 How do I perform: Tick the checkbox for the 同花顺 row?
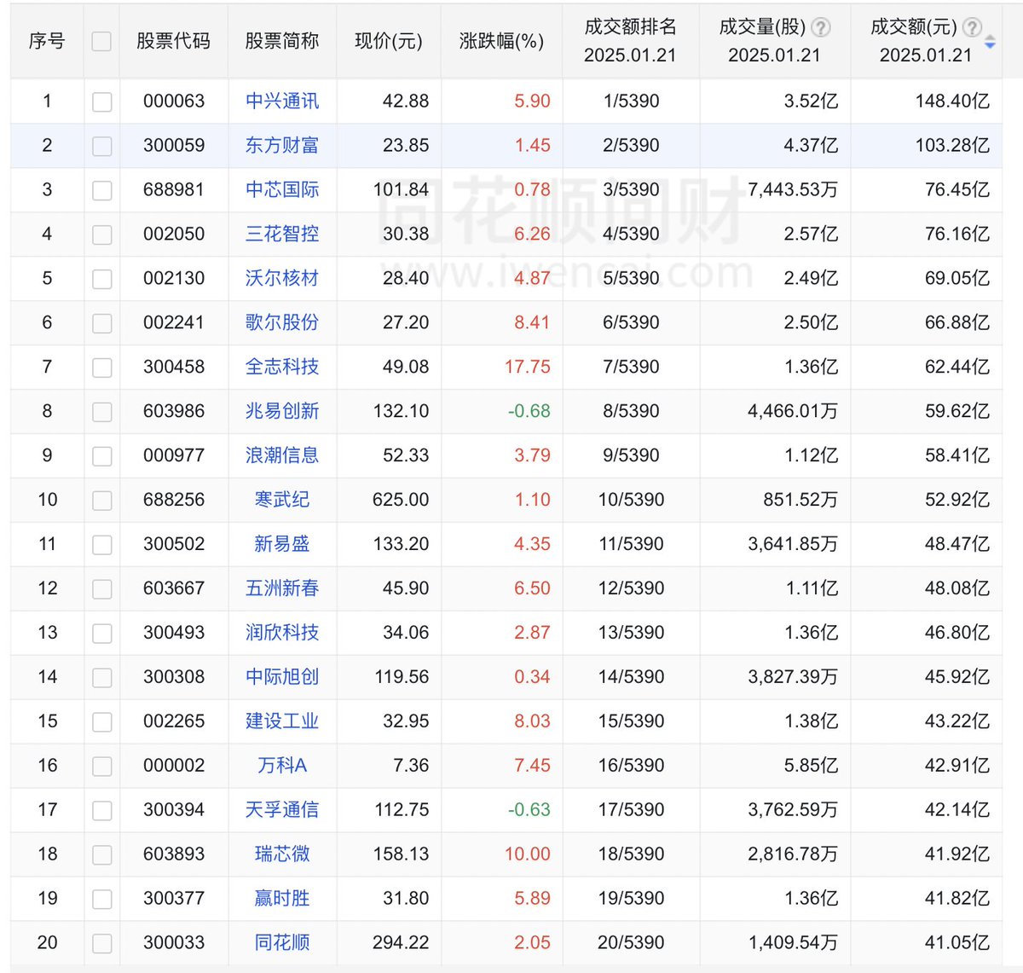(x=101, y=943)
